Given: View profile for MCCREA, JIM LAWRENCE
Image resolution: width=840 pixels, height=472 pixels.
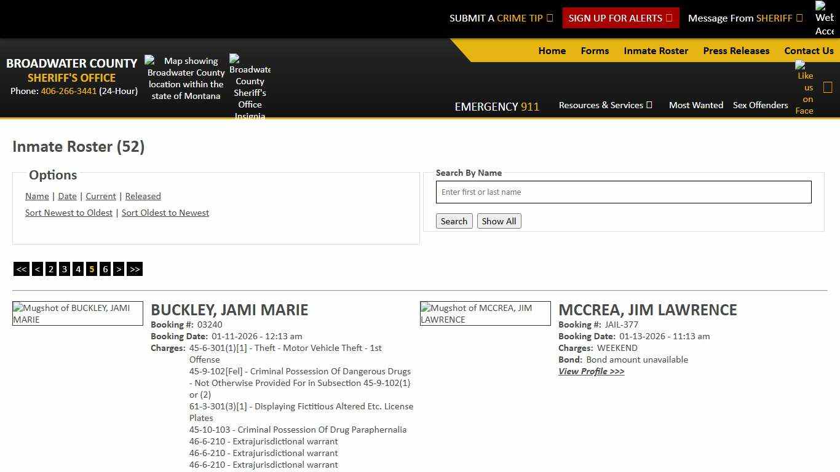Looking at the screenshot, I should [x=591, y=371].
